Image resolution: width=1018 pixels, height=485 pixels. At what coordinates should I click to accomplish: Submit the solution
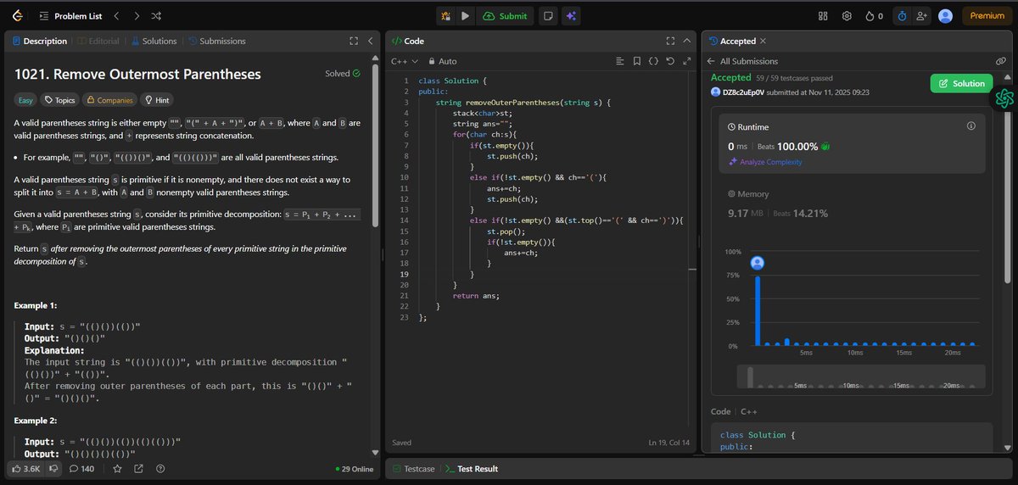[x=505, y=15]
